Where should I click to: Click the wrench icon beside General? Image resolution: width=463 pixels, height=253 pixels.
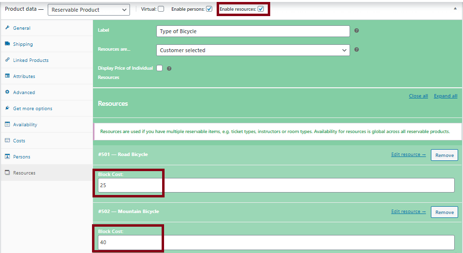click(7, 28)
